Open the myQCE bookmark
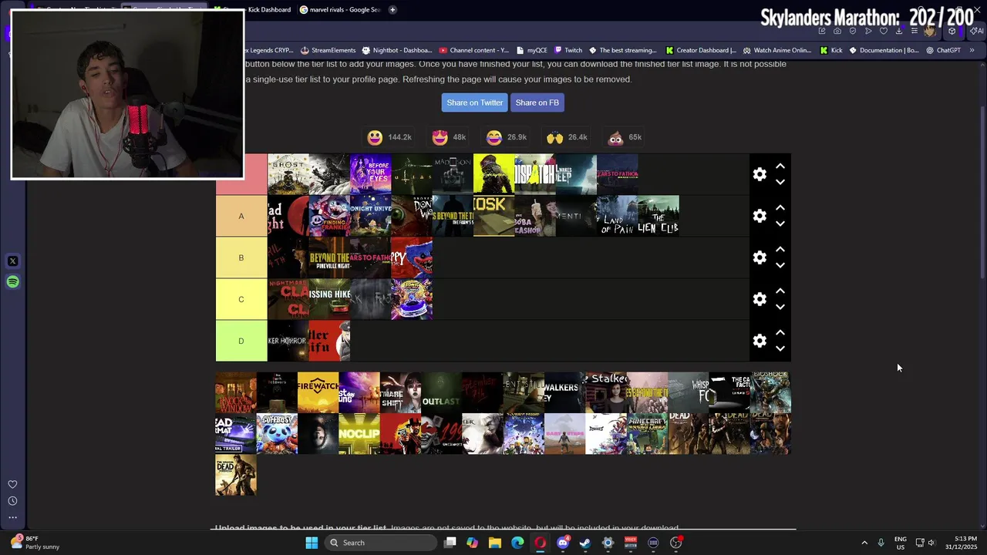The height and width of the screenshot is (555, 987). coord(531,50)
